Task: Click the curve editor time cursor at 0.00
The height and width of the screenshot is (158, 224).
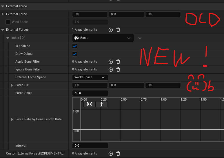Action: (x=81, y=120)
